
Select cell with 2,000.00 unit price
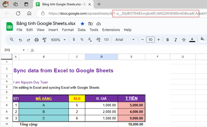101,112
